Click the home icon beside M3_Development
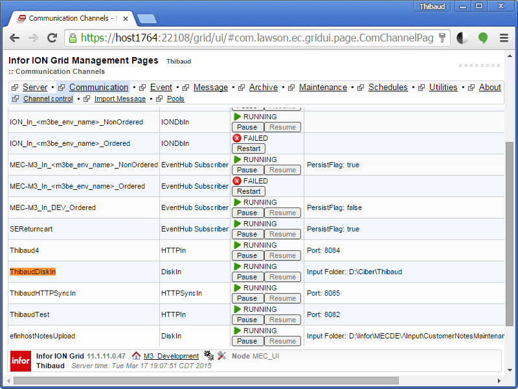Viewport: 518px width, 389px height. [136, 356]
